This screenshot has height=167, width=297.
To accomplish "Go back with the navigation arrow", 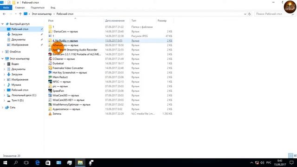I will point(4,14).
